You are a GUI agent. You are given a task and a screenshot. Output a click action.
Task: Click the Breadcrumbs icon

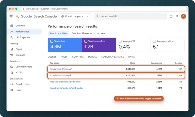click(12, 84)
